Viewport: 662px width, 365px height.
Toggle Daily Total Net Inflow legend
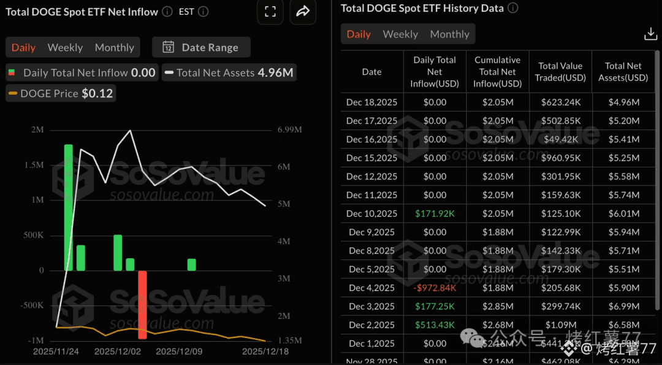pyautogui.click(x=82, y=72)
